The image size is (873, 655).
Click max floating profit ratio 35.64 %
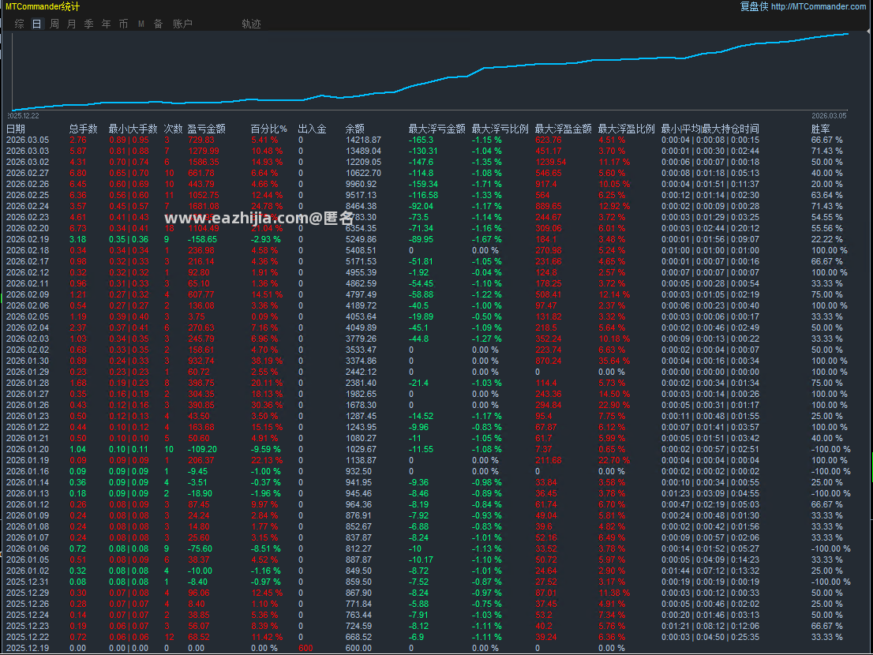(x=614, y=361)
